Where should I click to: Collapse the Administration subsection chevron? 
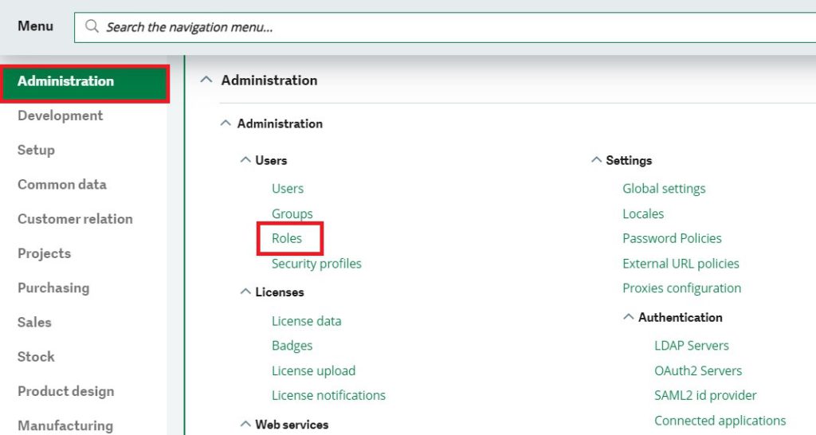point(226,123)
